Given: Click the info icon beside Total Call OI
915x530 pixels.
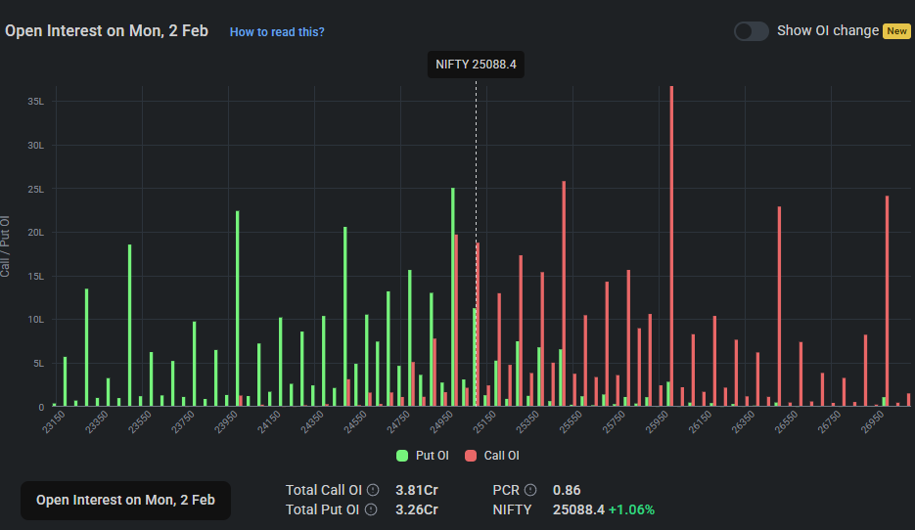Looking at the screenshot, I should (373, 490).
